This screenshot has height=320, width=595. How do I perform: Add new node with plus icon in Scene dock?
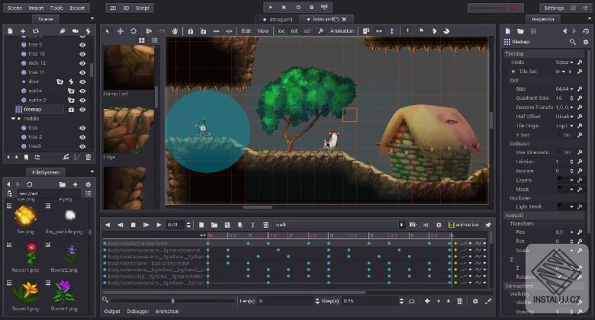coord(23,31)
